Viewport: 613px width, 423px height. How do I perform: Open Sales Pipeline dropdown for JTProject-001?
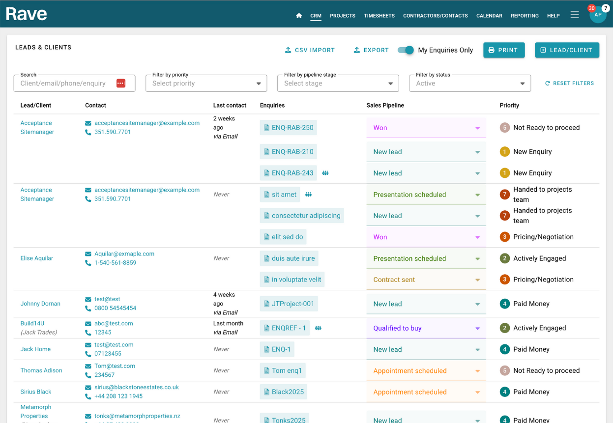click(426, 304)
